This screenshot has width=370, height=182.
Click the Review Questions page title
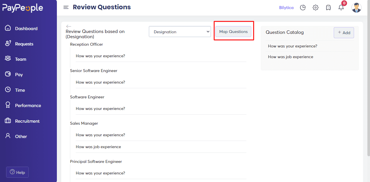pyautogui.click(x=102, y=7)
